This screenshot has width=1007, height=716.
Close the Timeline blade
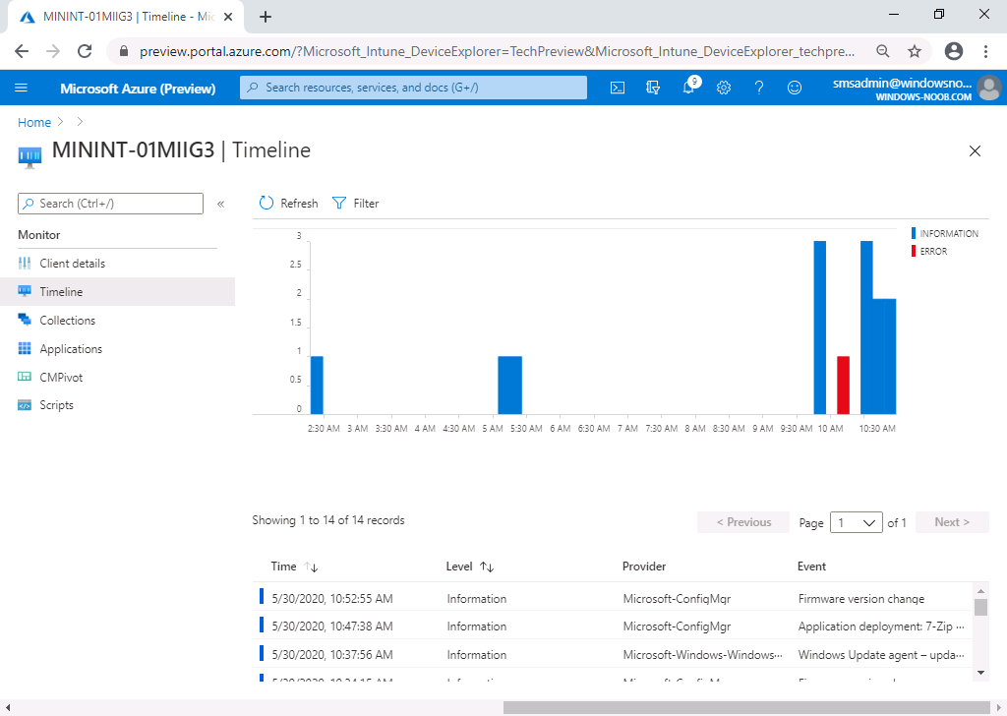click(975, 150)
